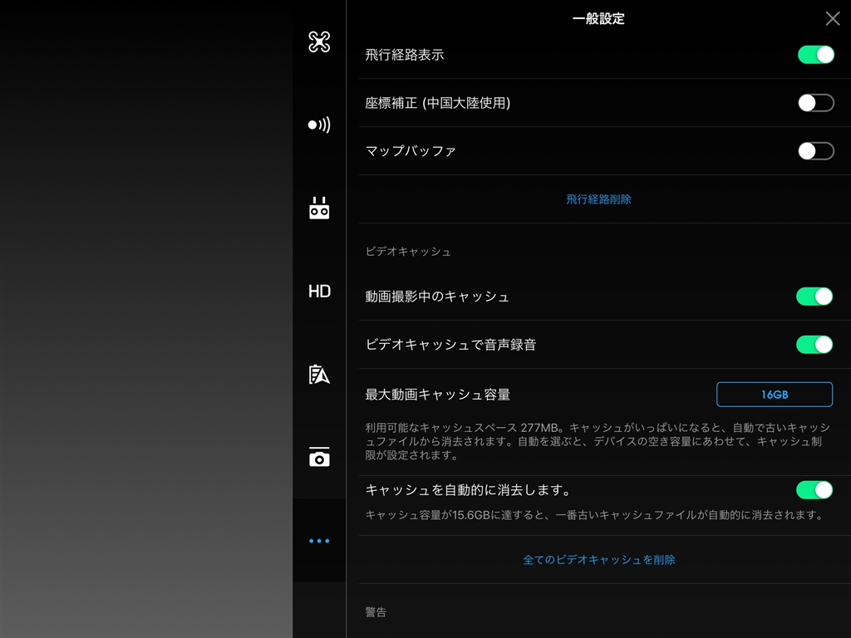Select the 飛行経路表示 label text
Screen dimensions: 851x638
pos(405,55)
